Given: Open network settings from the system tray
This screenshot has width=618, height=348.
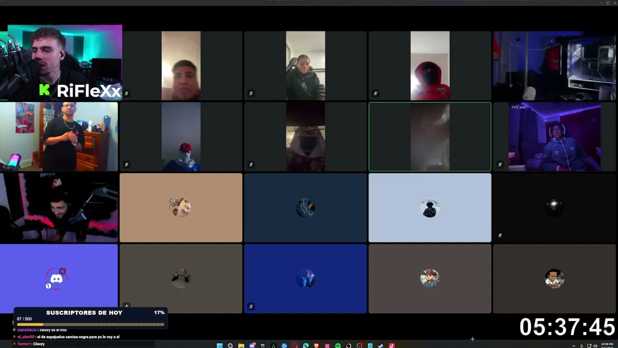Looking at the screenshot, I should [589, 346].
